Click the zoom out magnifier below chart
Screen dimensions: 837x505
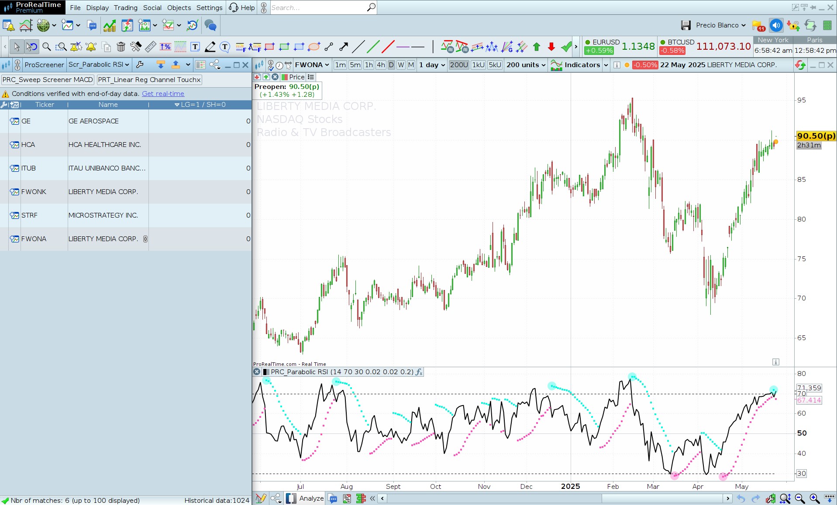point(800,498)
